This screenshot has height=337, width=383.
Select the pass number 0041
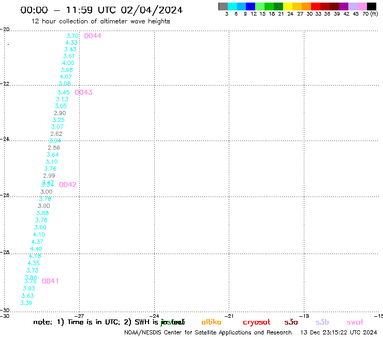tap(50, 281)
